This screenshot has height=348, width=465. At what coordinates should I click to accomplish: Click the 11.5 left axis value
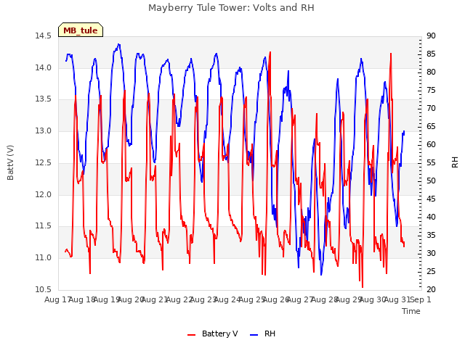[43, 226]
